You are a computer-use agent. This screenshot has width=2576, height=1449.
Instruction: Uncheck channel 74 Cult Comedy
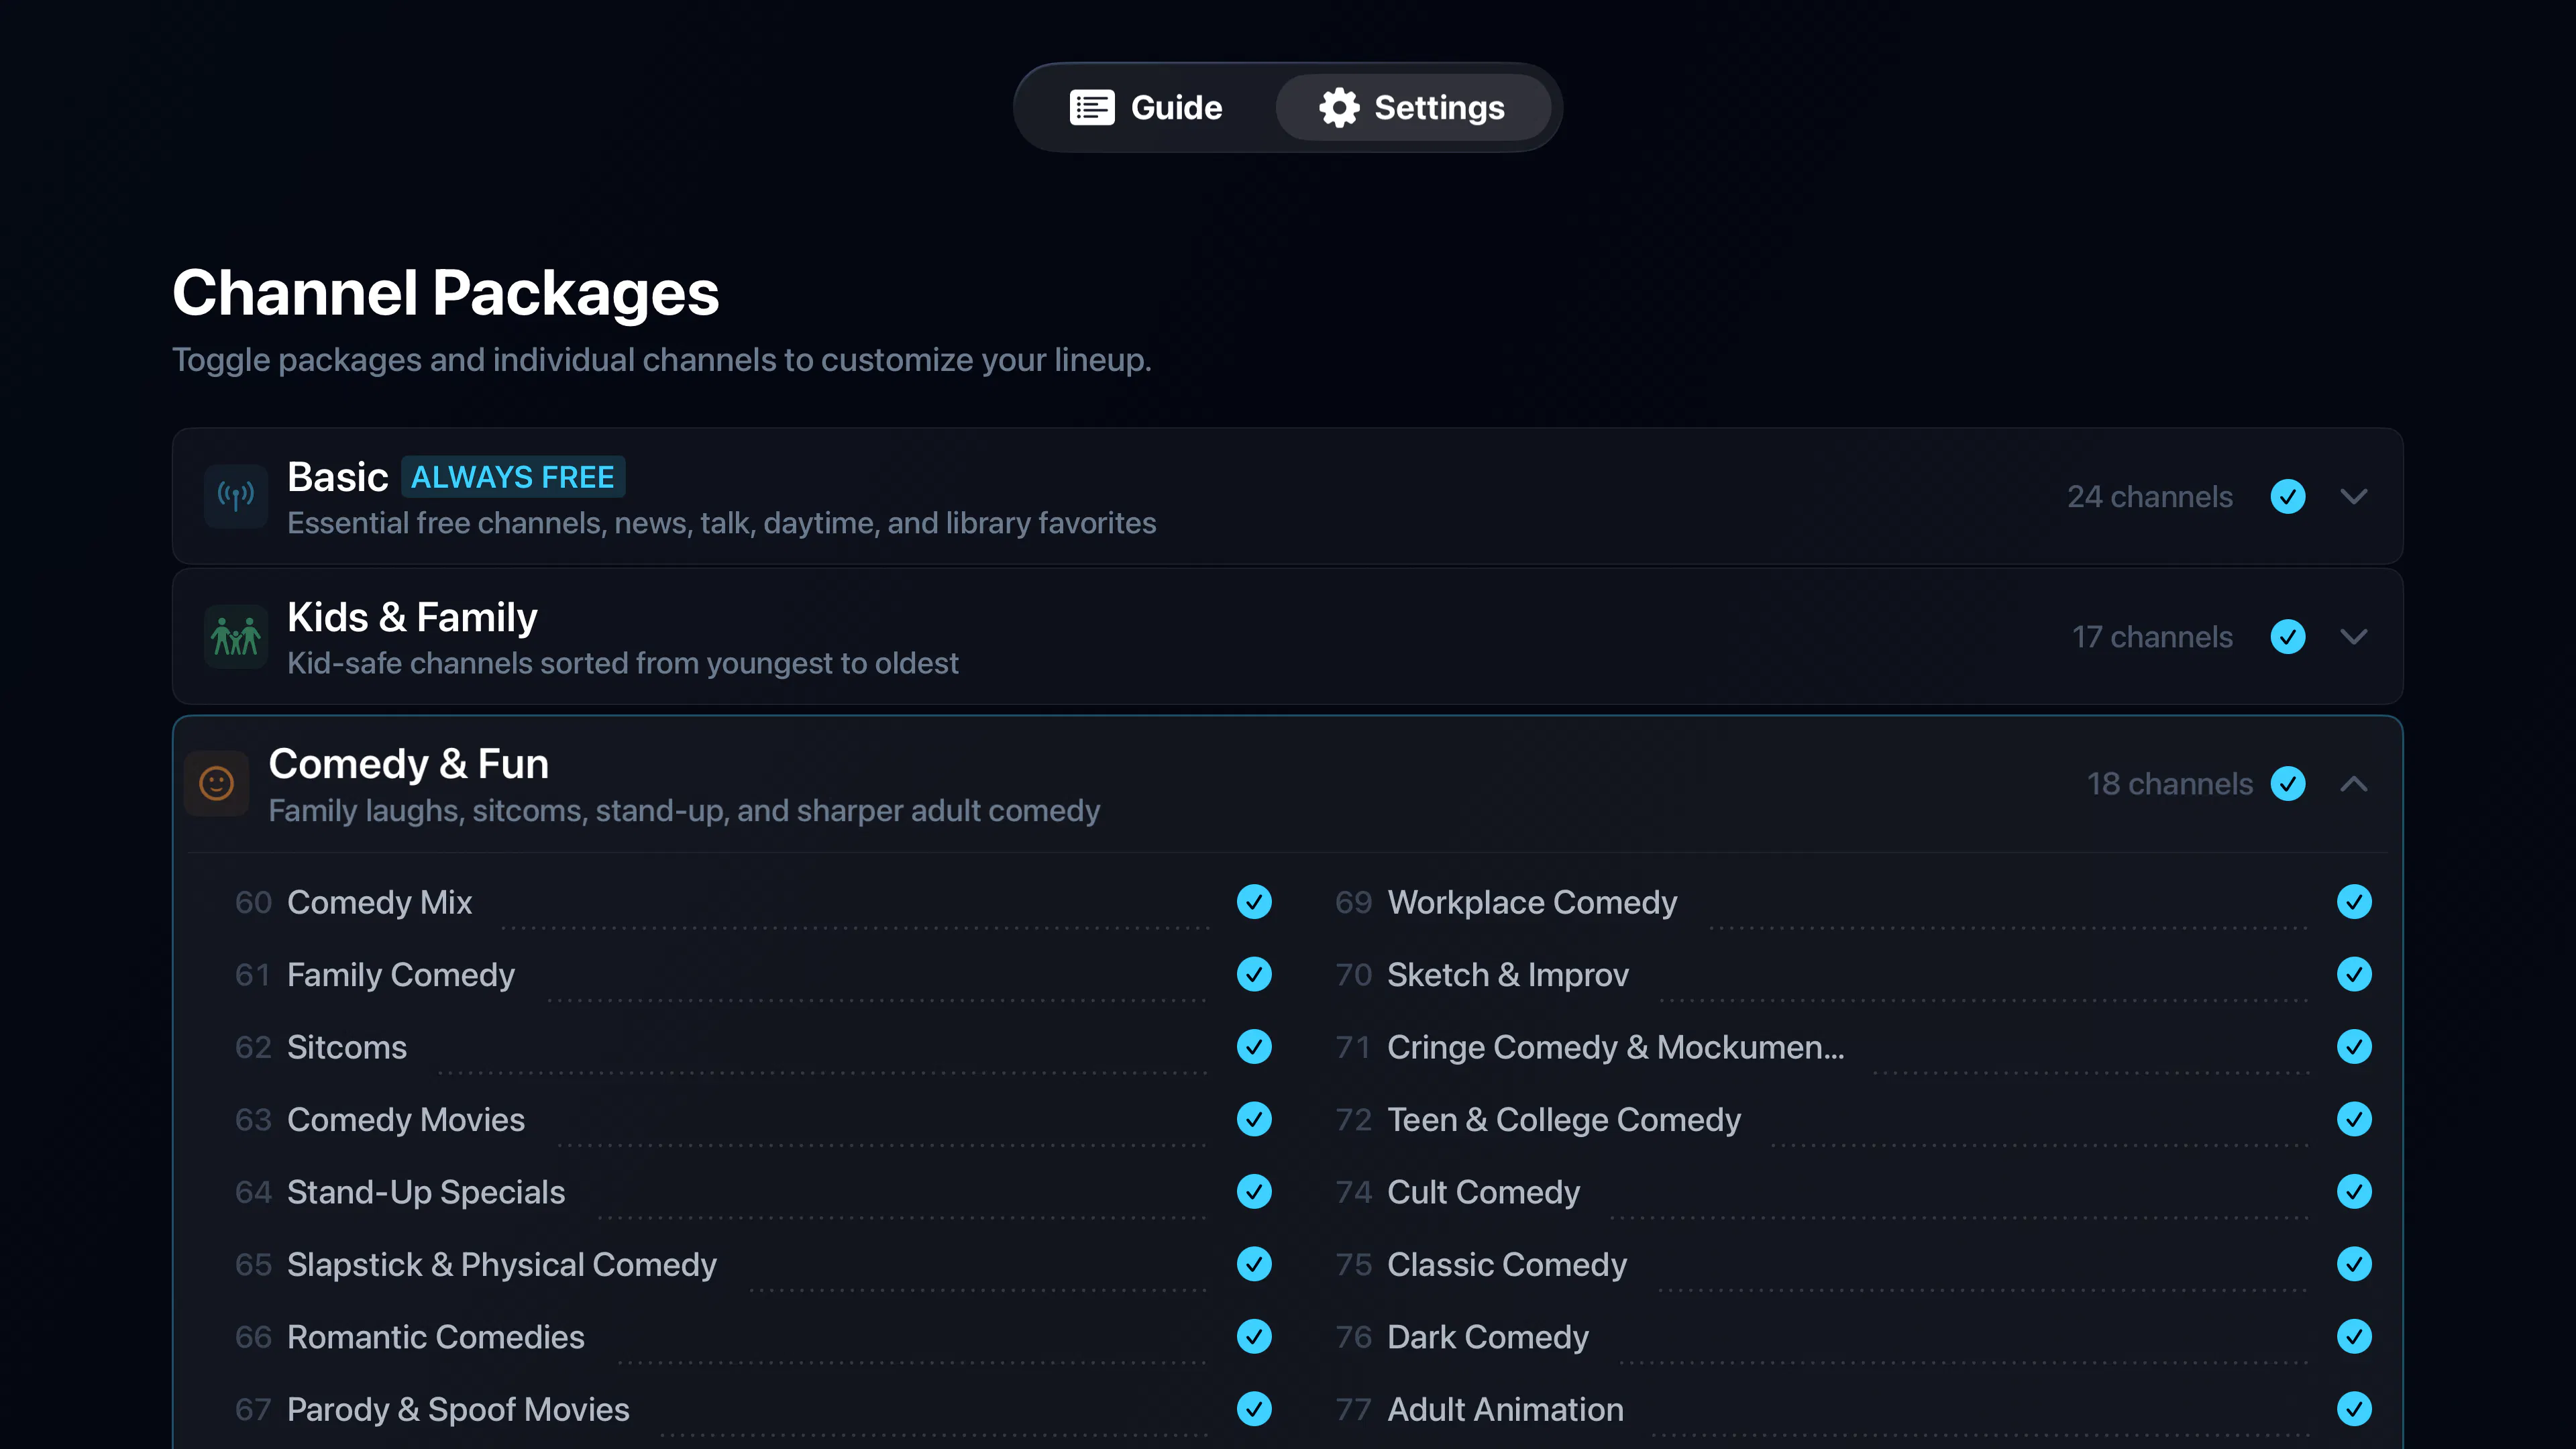coord(2354,1191)
